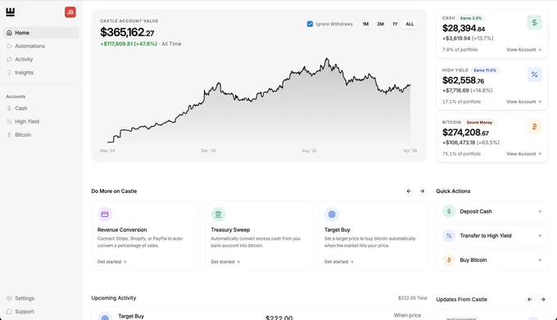The image size is (557, 320).
Task: Click the Treasury Sweep bank icon
Action: click(218, 214)
